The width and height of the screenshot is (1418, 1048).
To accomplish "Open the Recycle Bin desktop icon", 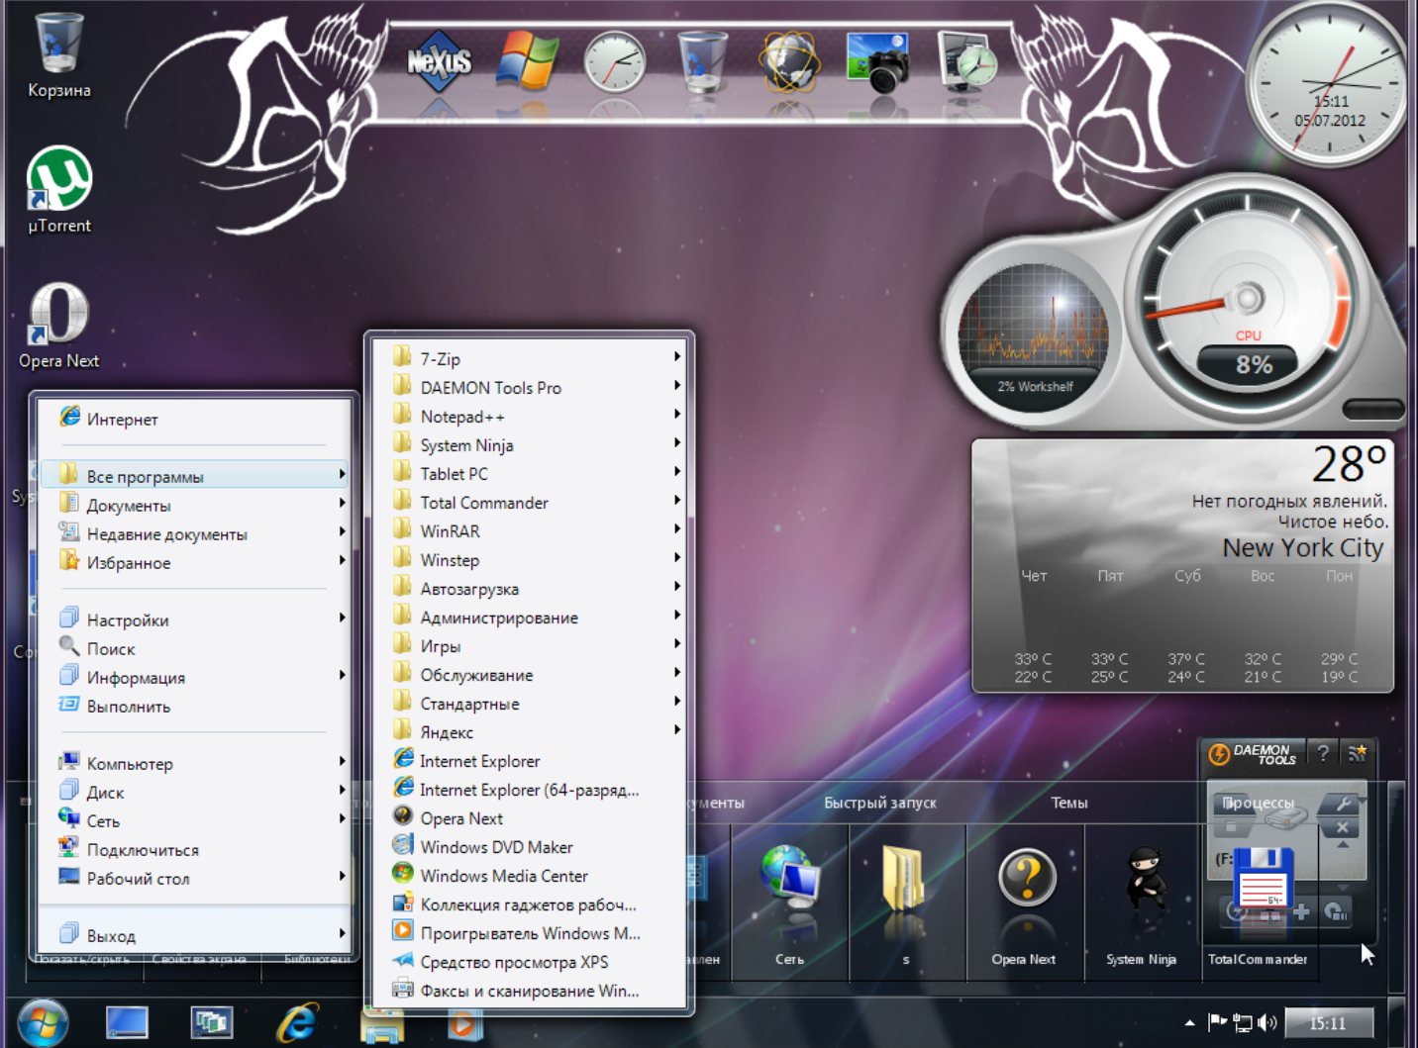I will click(58, 54).
